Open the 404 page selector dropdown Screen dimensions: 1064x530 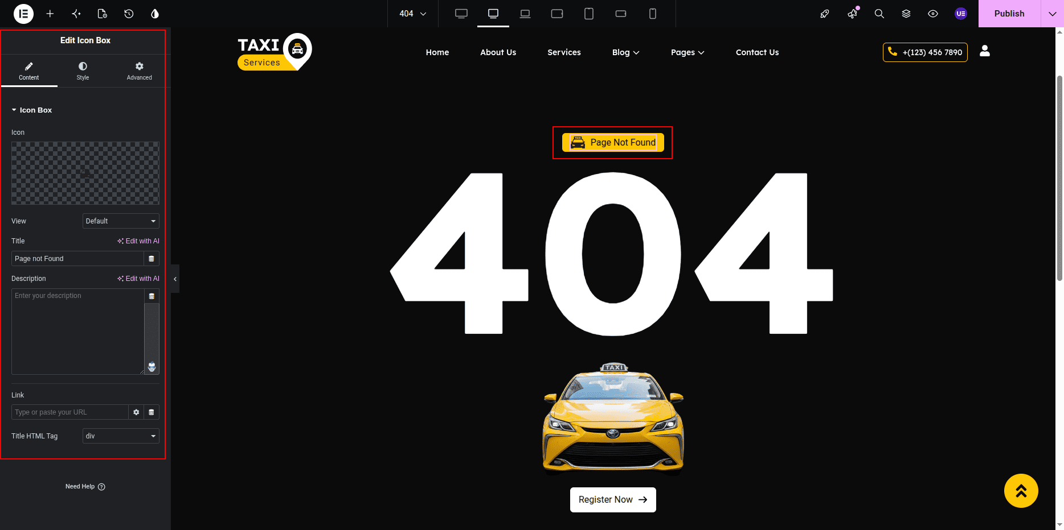pos(413,14)
